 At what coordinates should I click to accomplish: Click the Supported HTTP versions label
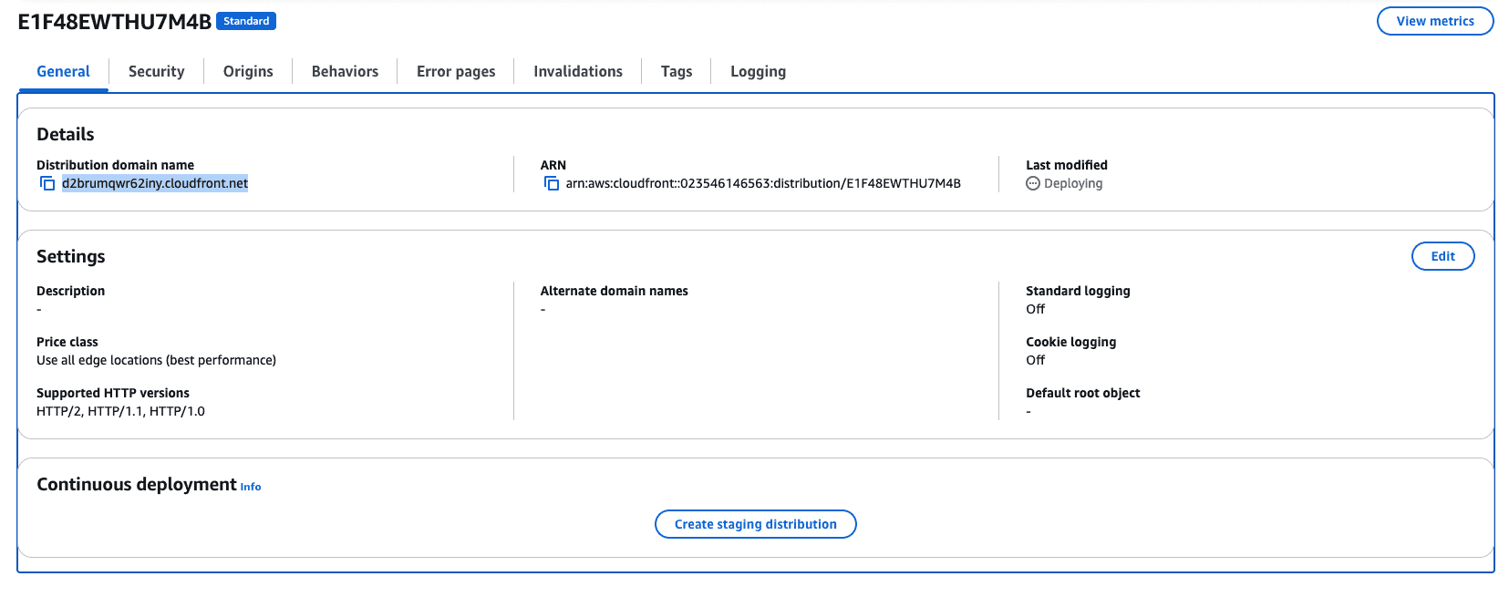click(113, 393)
